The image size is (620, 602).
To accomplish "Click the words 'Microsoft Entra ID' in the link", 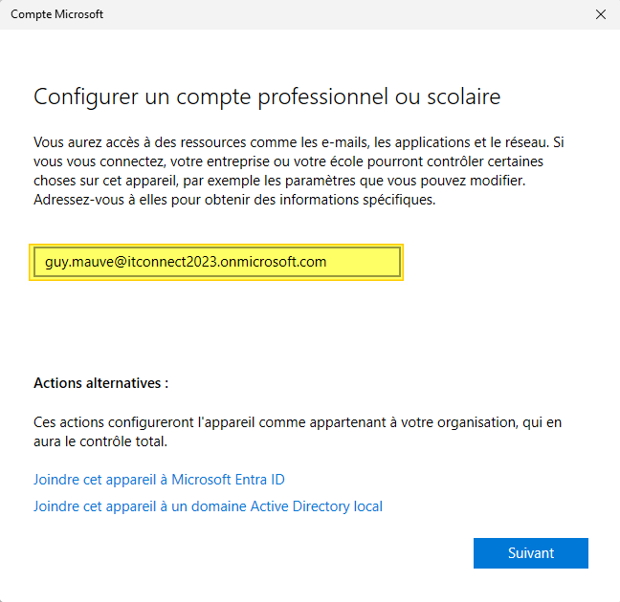I will pyautogui.click(x=228, y=479).
